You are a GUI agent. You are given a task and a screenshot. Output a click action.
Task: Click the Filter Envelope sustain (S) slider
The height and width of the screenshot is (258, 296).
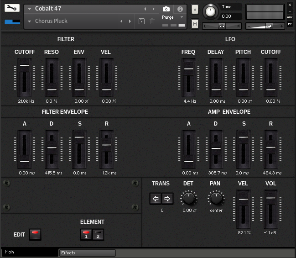point(79,149)
